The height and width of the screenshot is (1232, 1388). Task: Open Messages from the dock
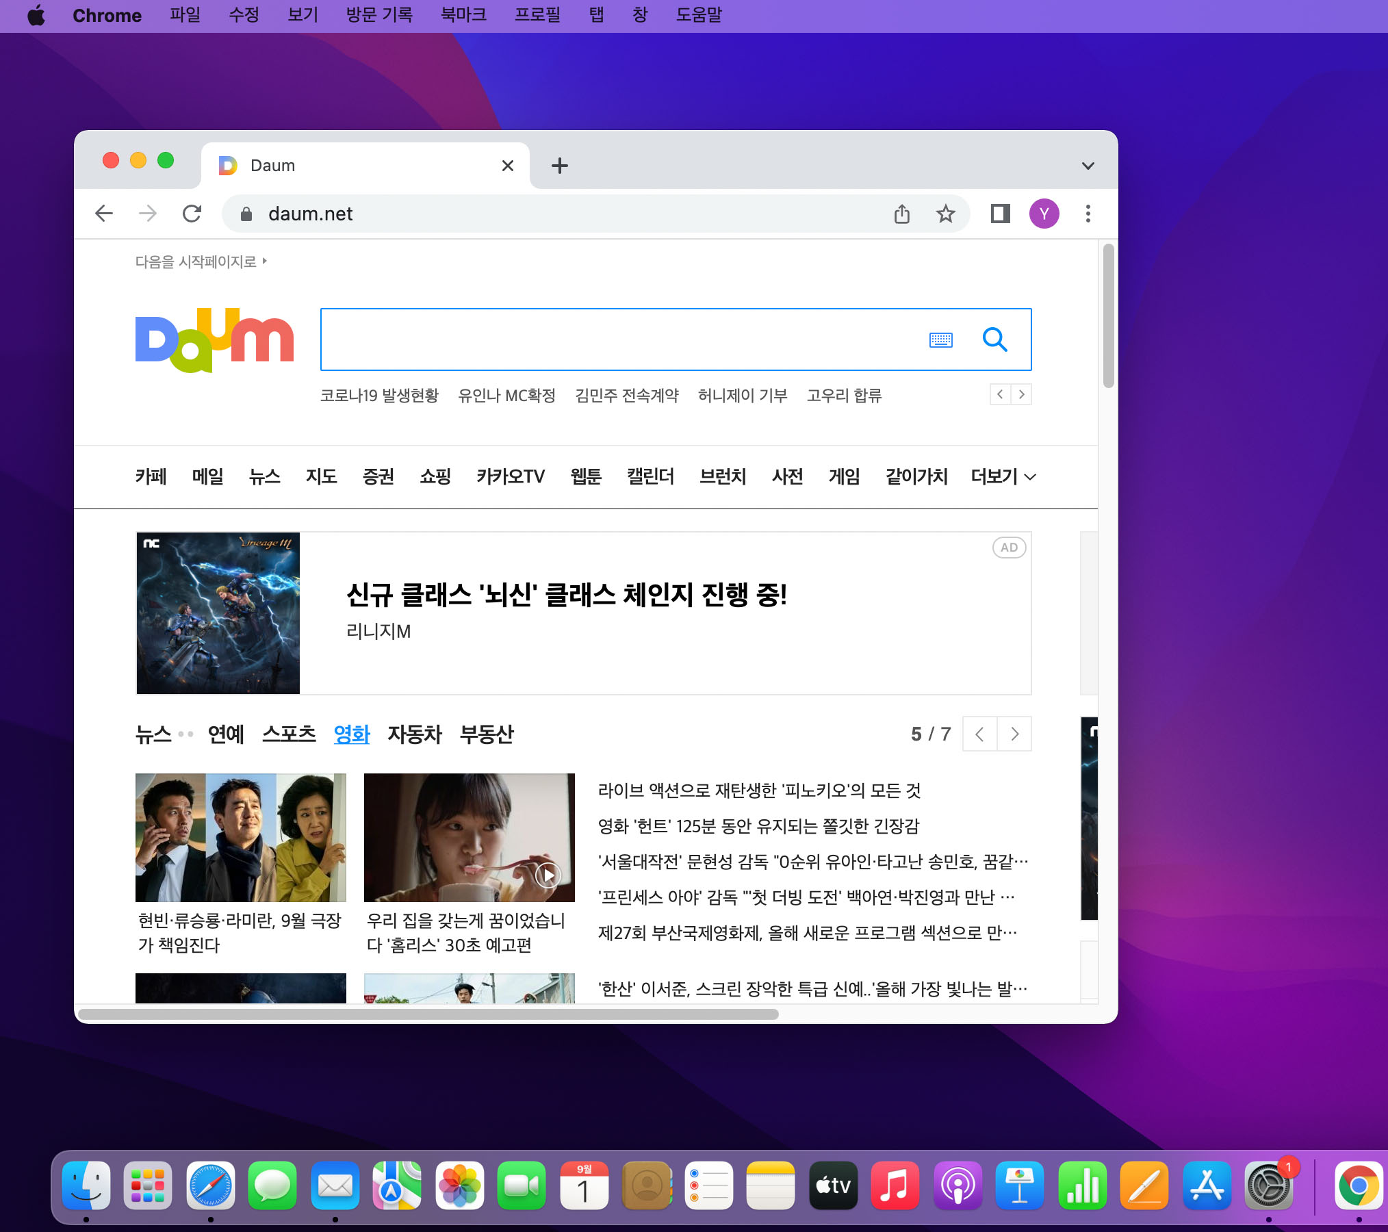click(x=272, y=1185)
